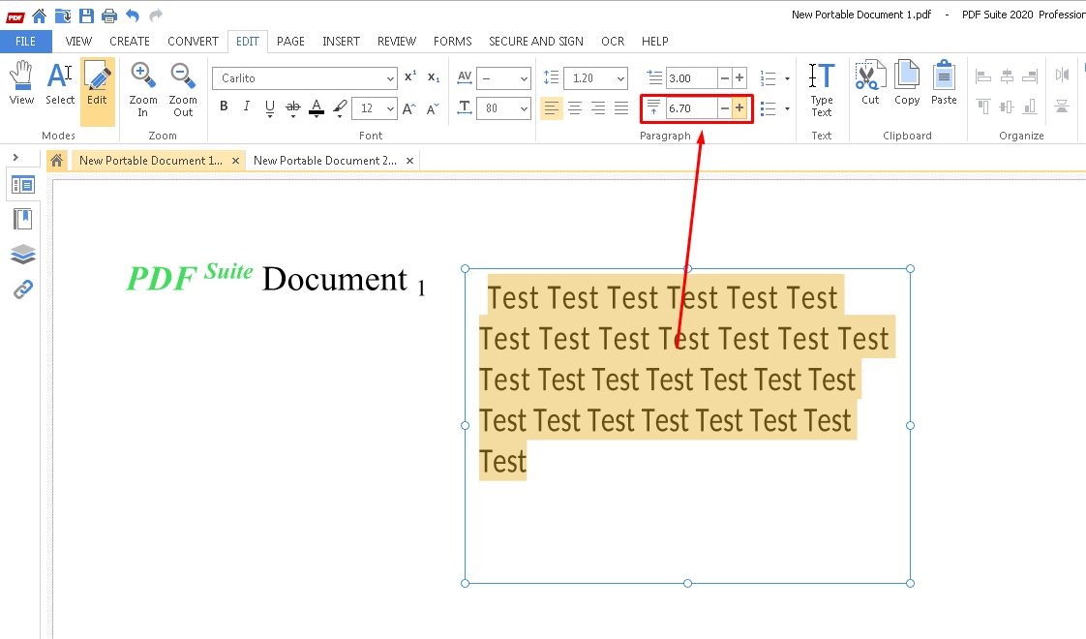Image resolution: width=1086 pixels, height=639 pixels.
Task: Open the OCR ribbon tab
Action: tap(613, 42)
